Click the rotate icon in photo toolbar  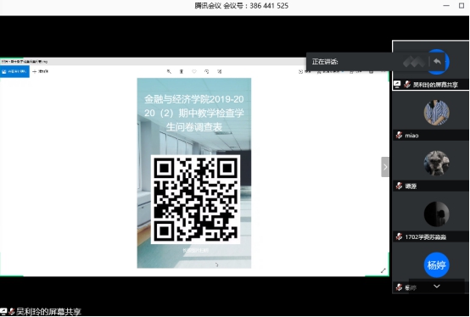point(207,71)
